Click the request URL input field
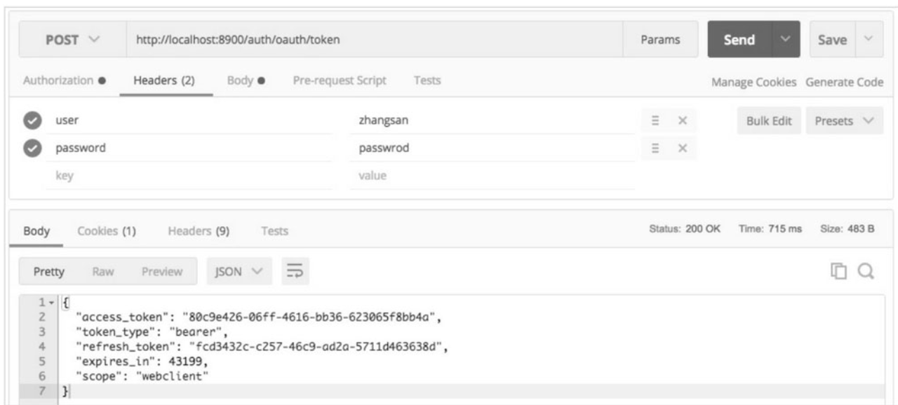The width and height of the screenshot is (898, 405). point(372,40)
